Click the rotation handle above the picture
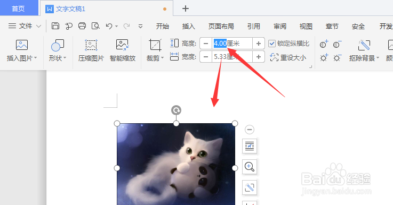Image resolution: width=393 pixels, height=205 pixels. pyautogui.click(x=176, y=110)
